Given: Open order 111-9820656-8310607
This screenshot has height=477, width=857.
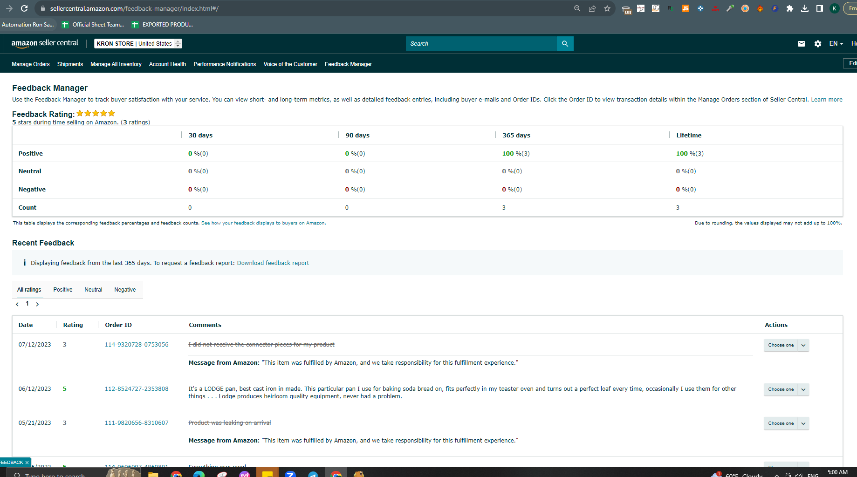Looking at the screenshot, I should [x=137, y=423].
